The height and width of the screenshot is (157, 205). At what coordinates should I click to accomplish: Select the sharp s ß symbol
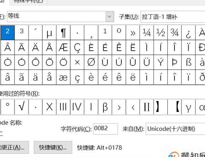189,62
